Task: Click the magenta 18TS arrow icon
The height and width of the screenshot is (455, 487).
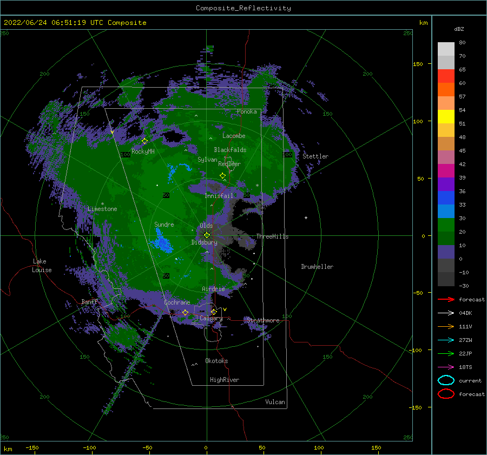Action: tap(446, 367)
